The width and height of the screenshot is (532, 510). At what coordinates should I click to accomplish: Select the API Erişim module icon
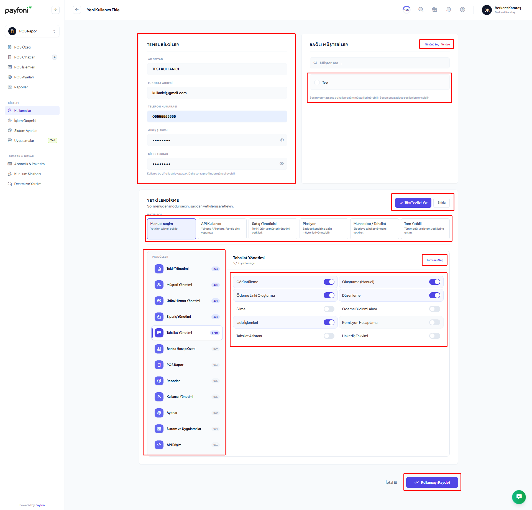(x=159, y=445)
